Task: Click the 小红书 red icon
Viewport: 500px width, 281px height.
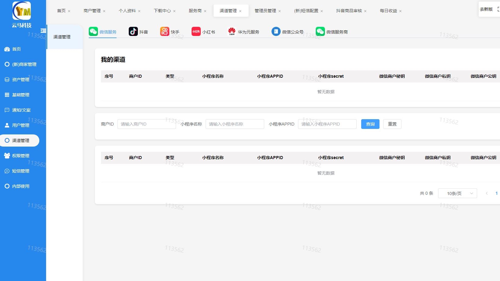Action: coord(196,31)
